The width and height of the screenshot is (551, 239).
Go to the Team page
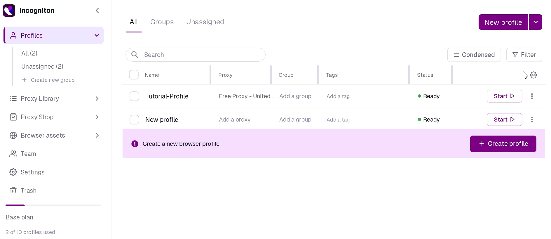(x=23, y=154)
